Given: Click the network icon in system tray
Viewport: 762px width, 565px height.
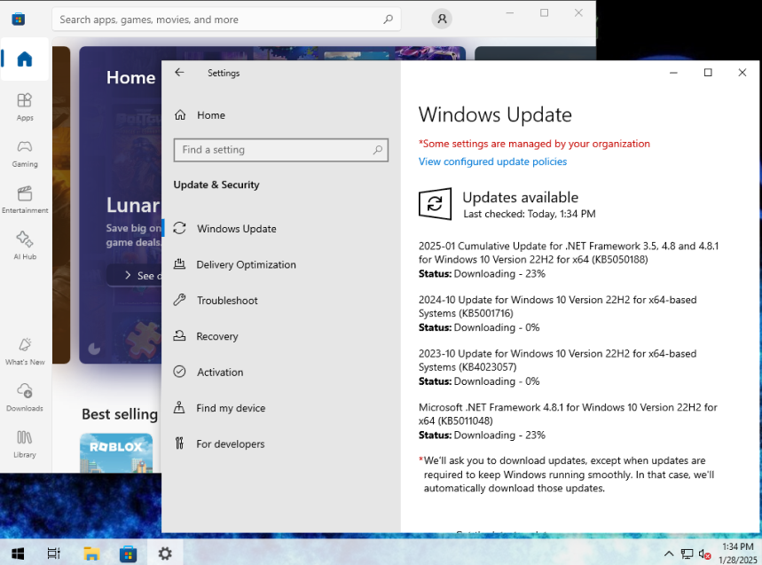Looking at the screenshot, I should click(687, 553).
